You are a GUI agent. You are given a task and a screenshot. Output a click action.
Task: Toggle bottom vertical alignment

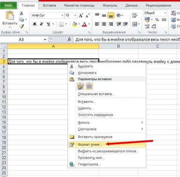pyautogui.click(x=111, y=16)
